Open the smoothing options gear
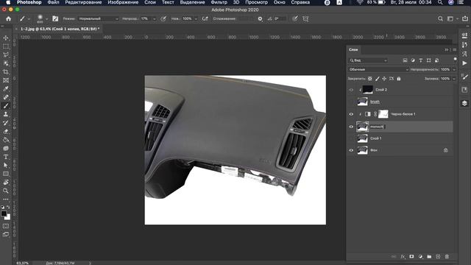 tap(260, 18)
